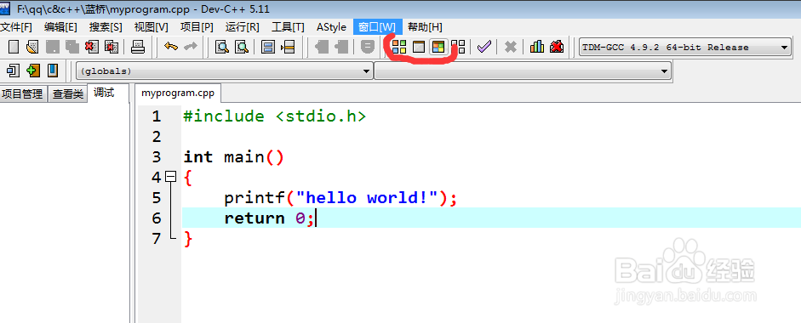Expand the (globals) scope dropdown
Viewport: 801px width, 323px height.
224,71
